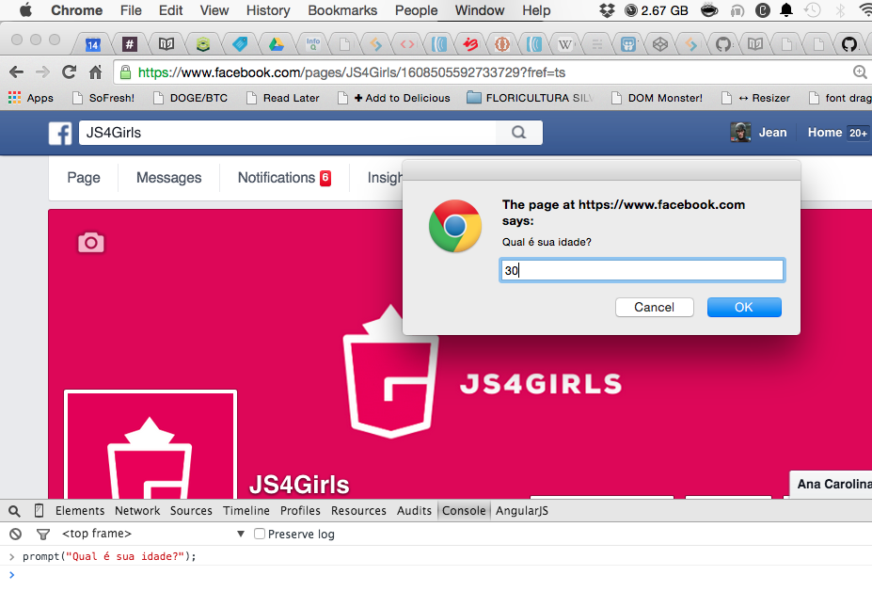Click the age prompt text field
872x591 pixels.
(642, 270)
